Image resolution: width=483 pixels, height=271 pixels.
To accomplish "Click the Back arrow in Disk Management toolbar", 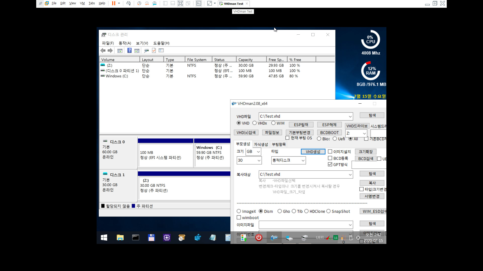I will [103, 50].
